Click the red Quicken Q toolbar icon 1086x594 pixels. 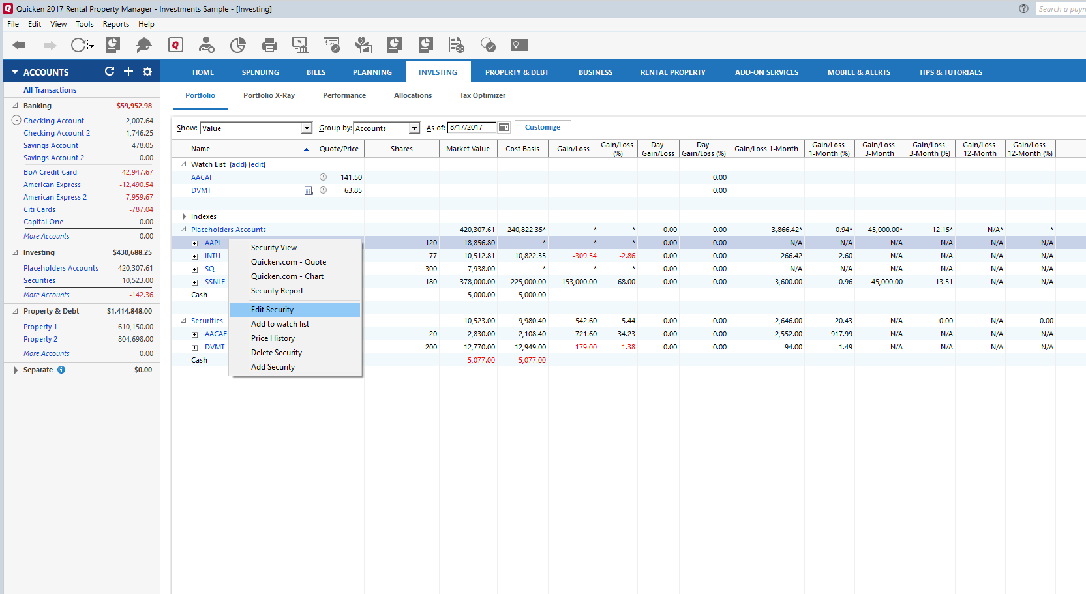pyautogui.click(x=175, y=45)
